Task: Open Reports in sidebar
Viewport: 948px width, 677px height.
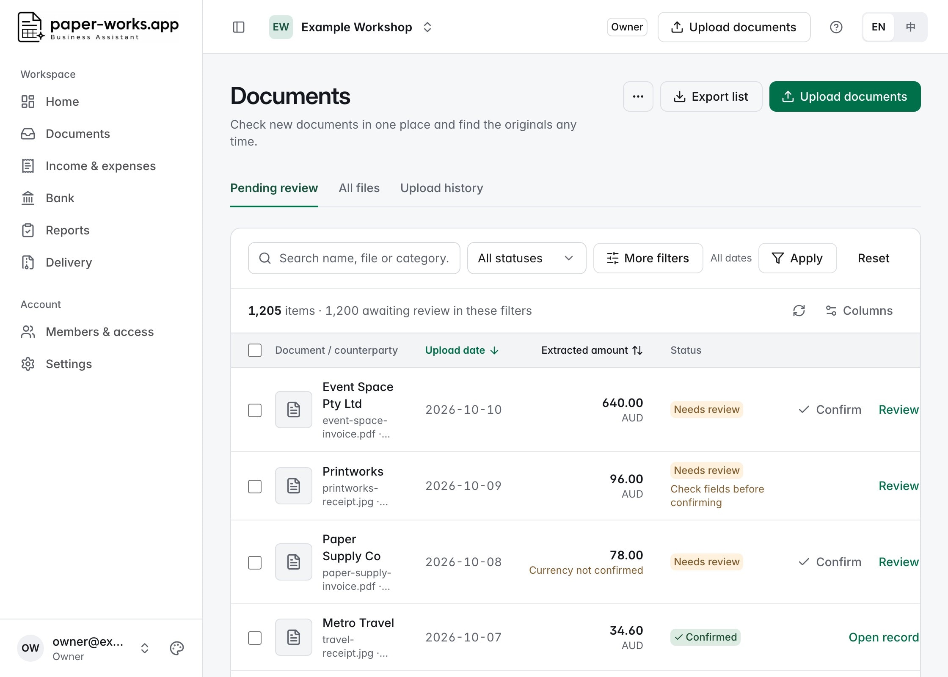Action: pyautogui.click(x=102, y=230)
